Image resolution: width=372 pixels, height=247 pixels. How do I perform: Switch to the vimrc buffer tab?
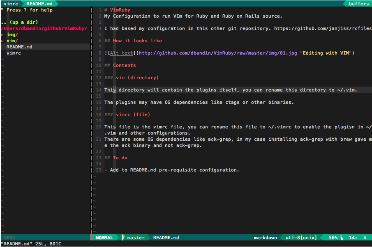pos(11,4)
